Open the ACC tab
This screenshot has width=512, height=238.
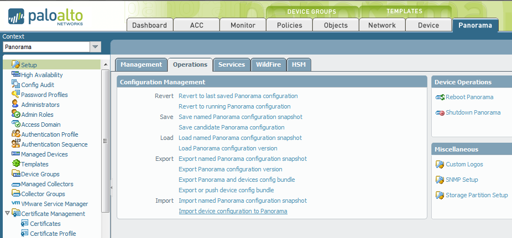(197, 25)
